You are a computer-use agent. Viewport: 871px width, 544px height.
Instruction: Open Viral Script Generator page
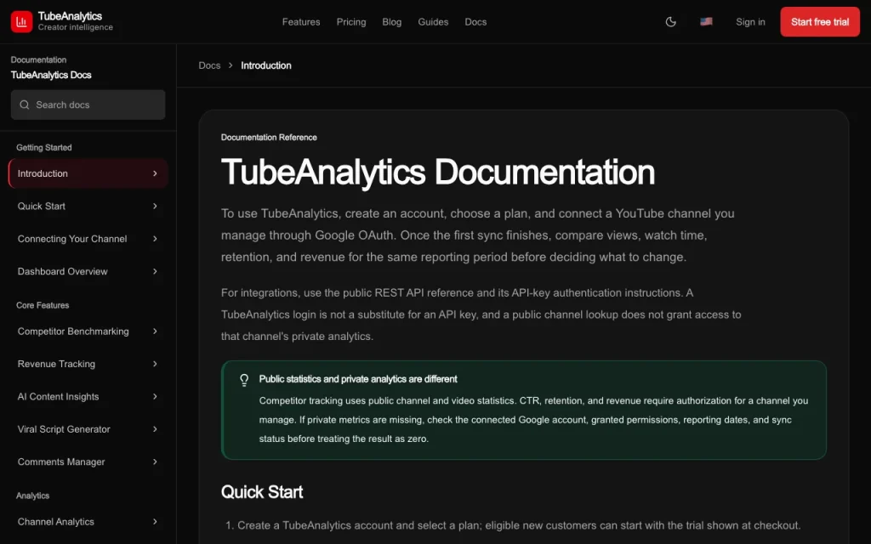pyautogui.click(x=88, y=429)
